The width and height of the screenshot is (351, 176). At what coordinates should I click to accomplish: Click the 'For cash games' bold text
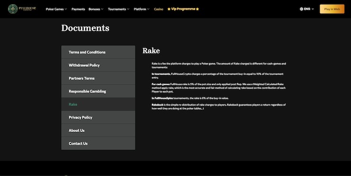tap(160, 84)
